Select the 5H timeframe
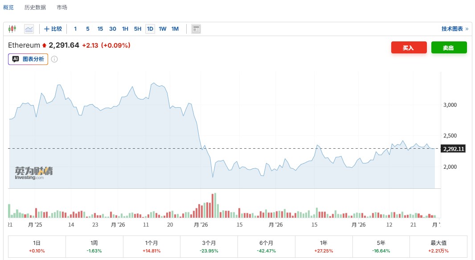 pyautogui.click(x=138, y=29)
